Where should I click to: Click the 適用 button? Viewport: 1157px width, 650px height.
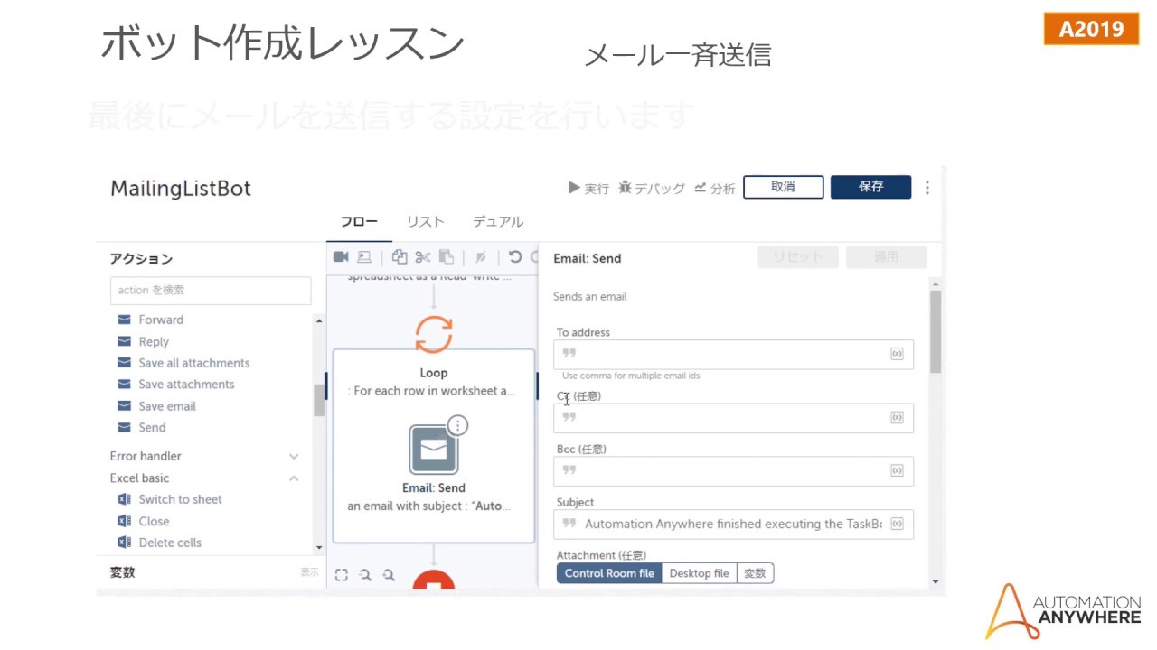[886, 257]
